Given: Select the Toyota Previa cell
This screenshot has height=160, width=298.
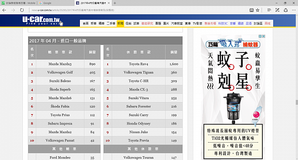Looking at the screenshot, I should 139,141.
